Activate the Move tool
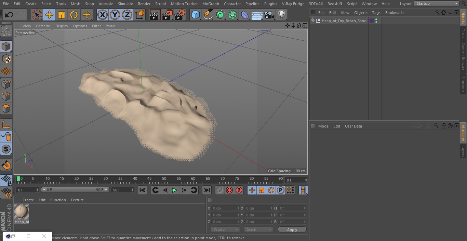The image size is (467, 241). (x=49, y=15)
